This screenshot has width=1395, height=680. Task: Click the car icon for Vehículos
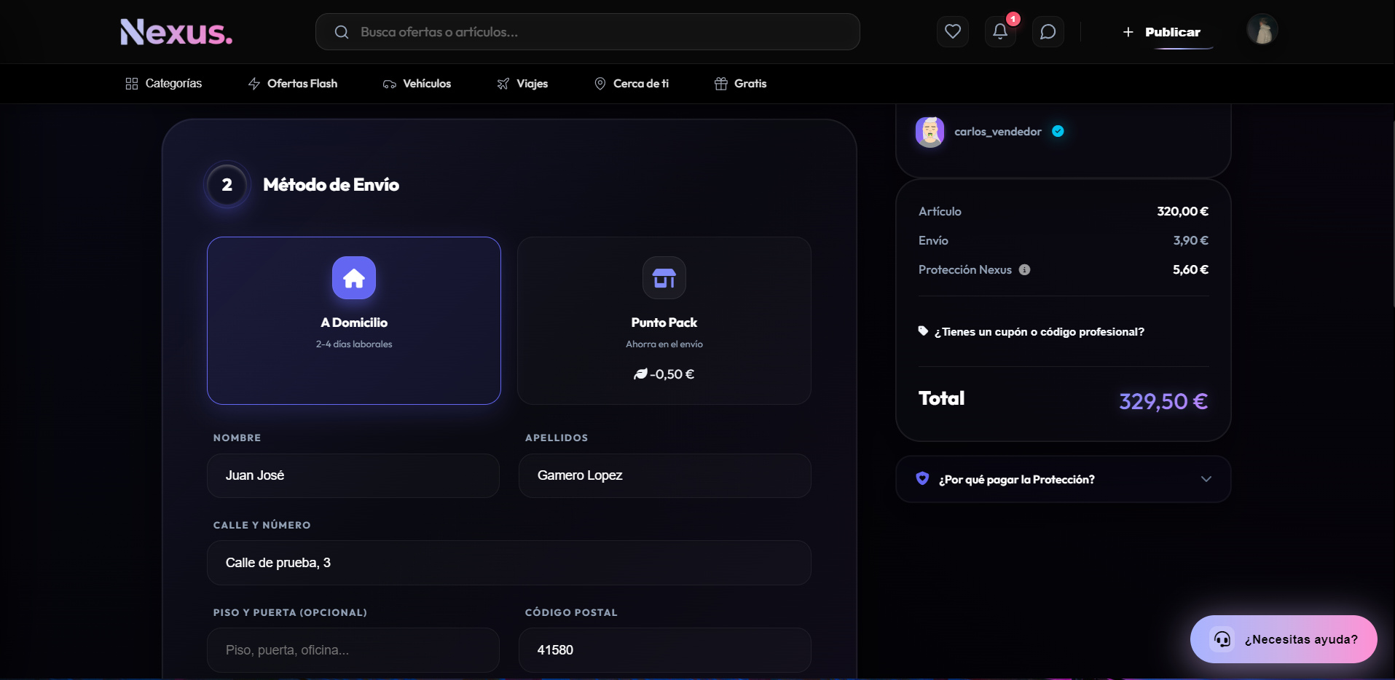pos(390,84)
